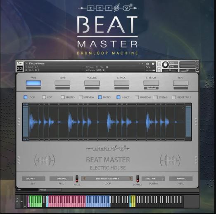Screen dimensions: 216x214
Task: Enable the PREVIEW checkbox
Action: pos(81,97)
